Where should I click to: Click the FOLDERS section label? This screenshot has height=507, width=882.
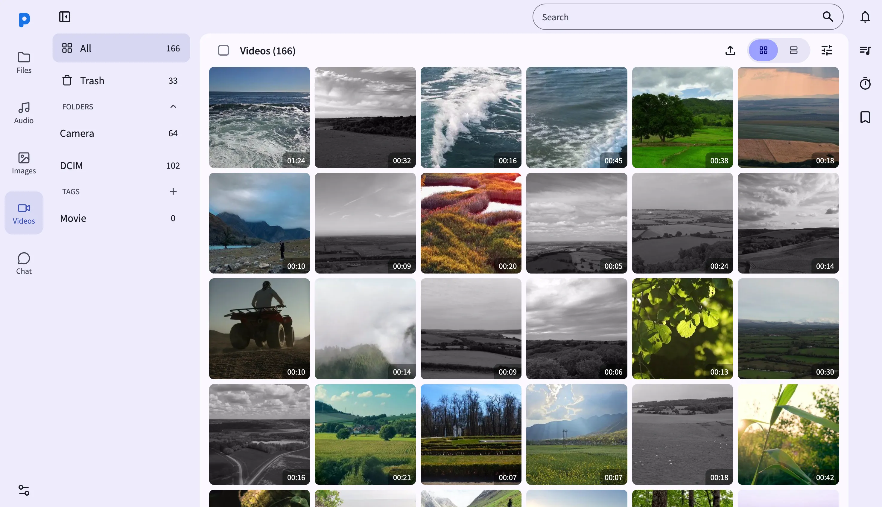click(x=78, y=106)
